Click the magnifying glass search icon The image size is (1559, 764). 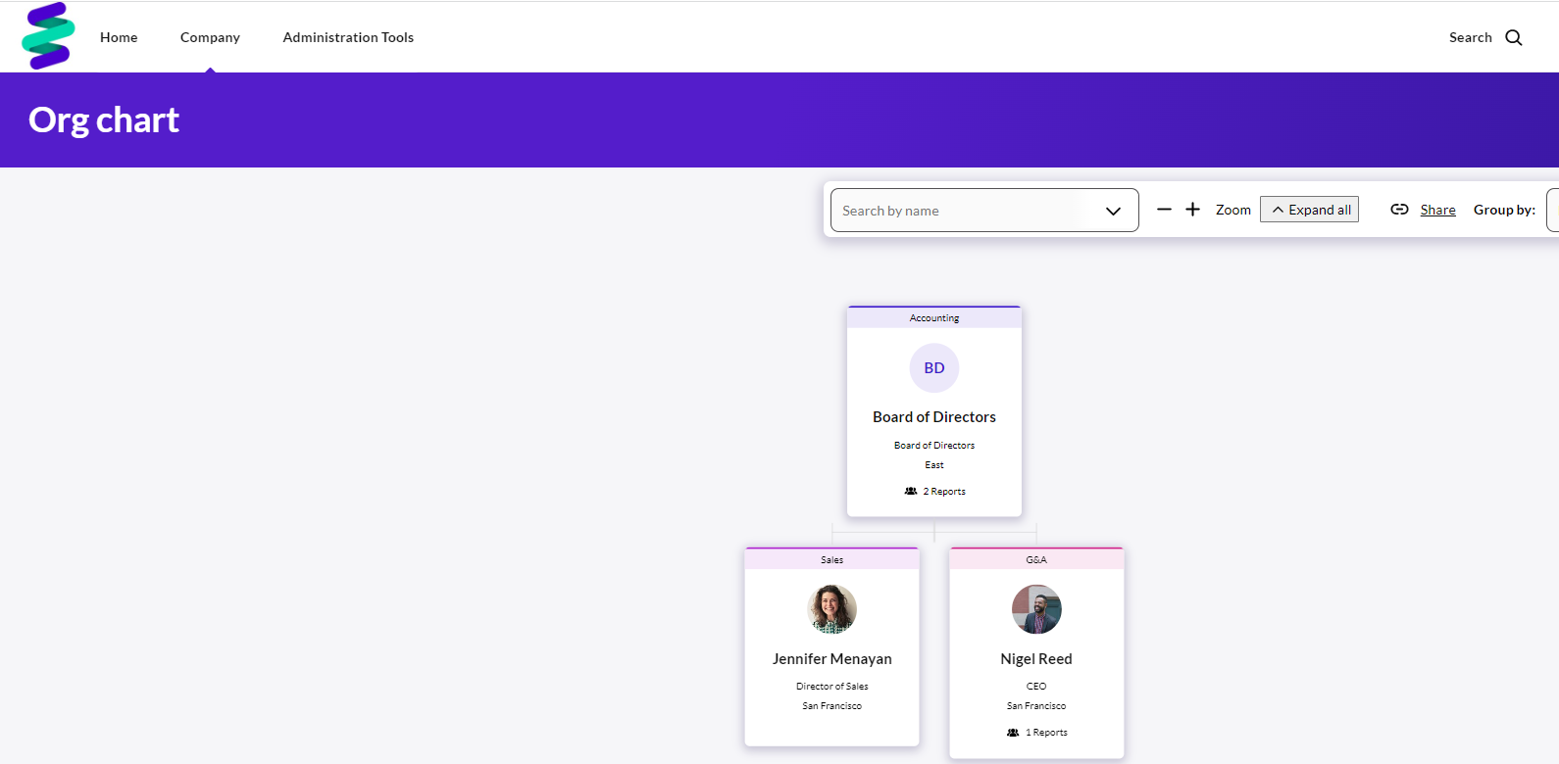1513,37
